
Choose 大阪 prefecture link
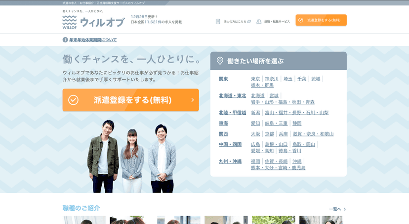click(x=255, y=134)
